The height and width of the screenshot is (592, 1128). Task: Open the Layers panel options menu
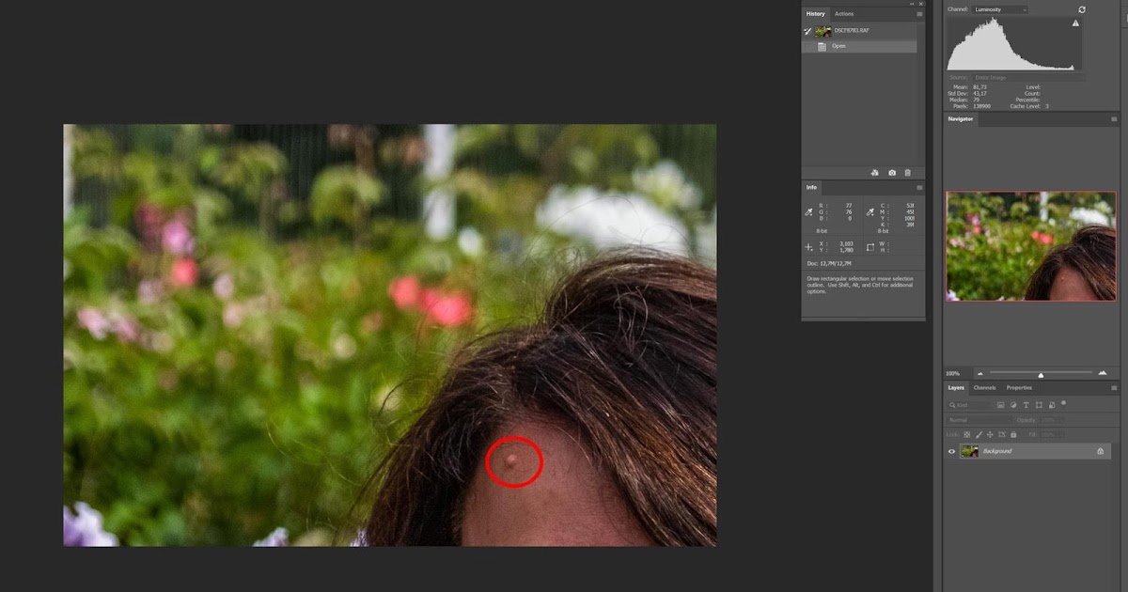[1114, 388]
